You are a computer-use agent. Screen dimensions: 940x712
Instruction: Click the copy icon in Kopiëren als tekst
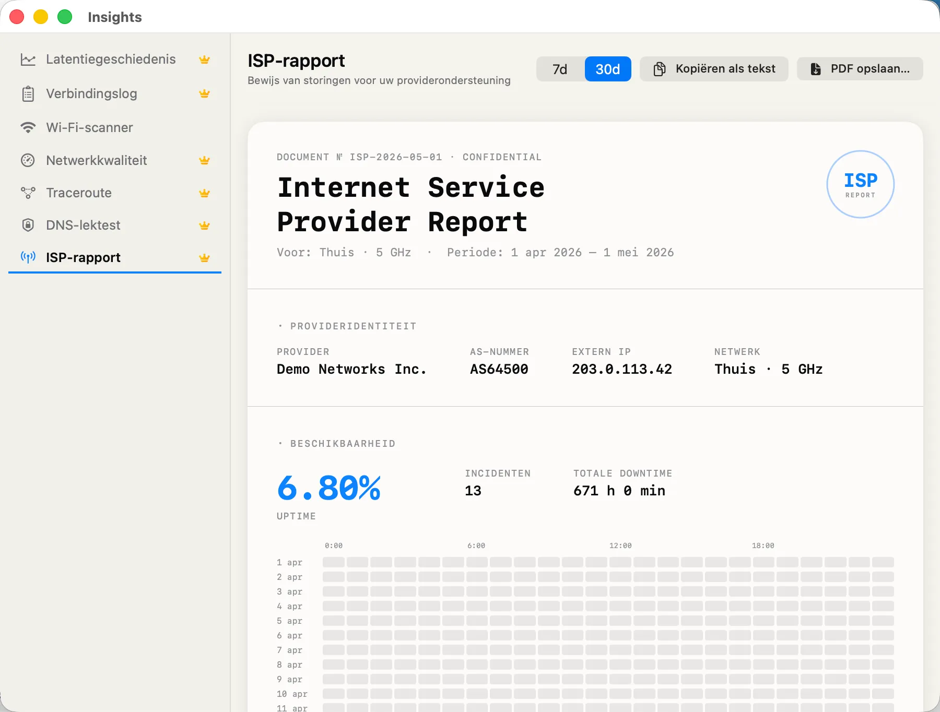click(660, 69)
